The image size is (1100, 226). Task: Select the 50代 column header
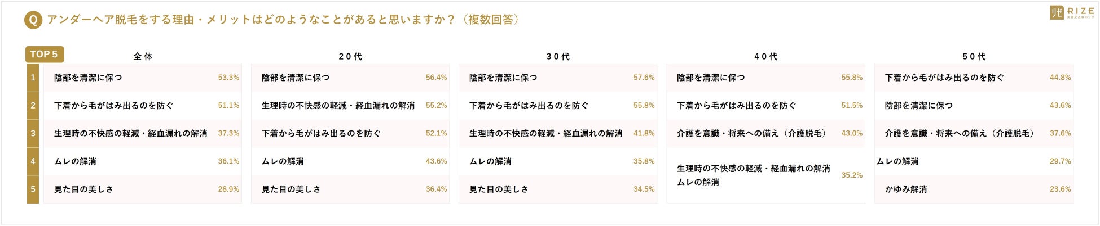(974, 57)
